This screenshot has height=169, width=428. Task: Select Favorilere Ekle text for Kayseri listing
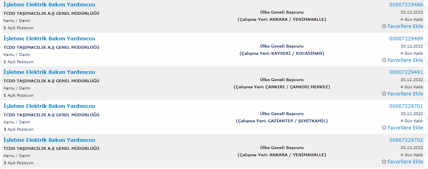[x=406, y=60]
